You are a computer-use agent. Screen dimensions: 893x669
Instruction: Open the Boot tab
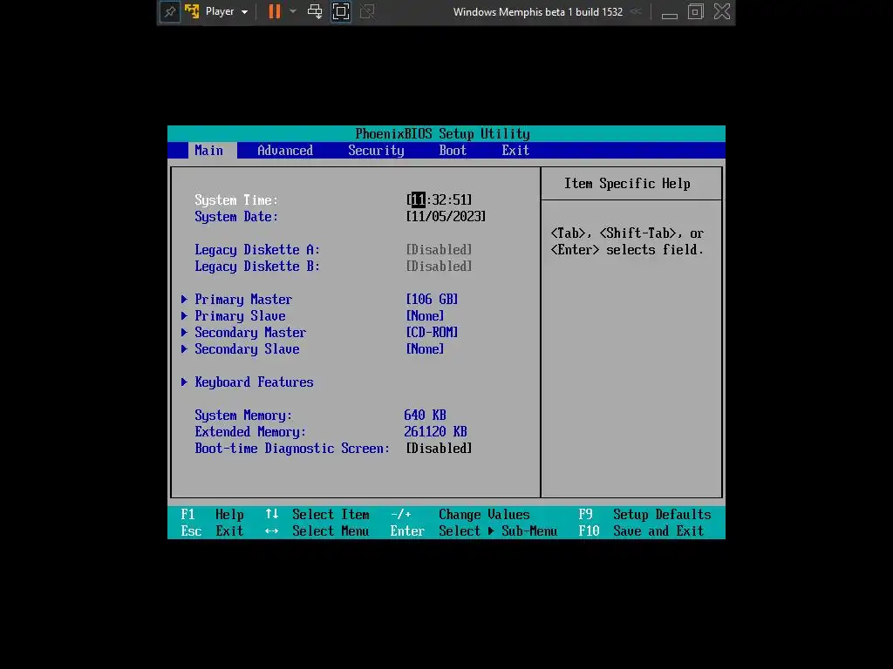point(453,150)
